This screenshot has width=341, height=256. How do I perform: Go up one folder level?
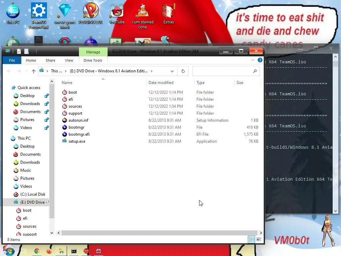(34, 71)
